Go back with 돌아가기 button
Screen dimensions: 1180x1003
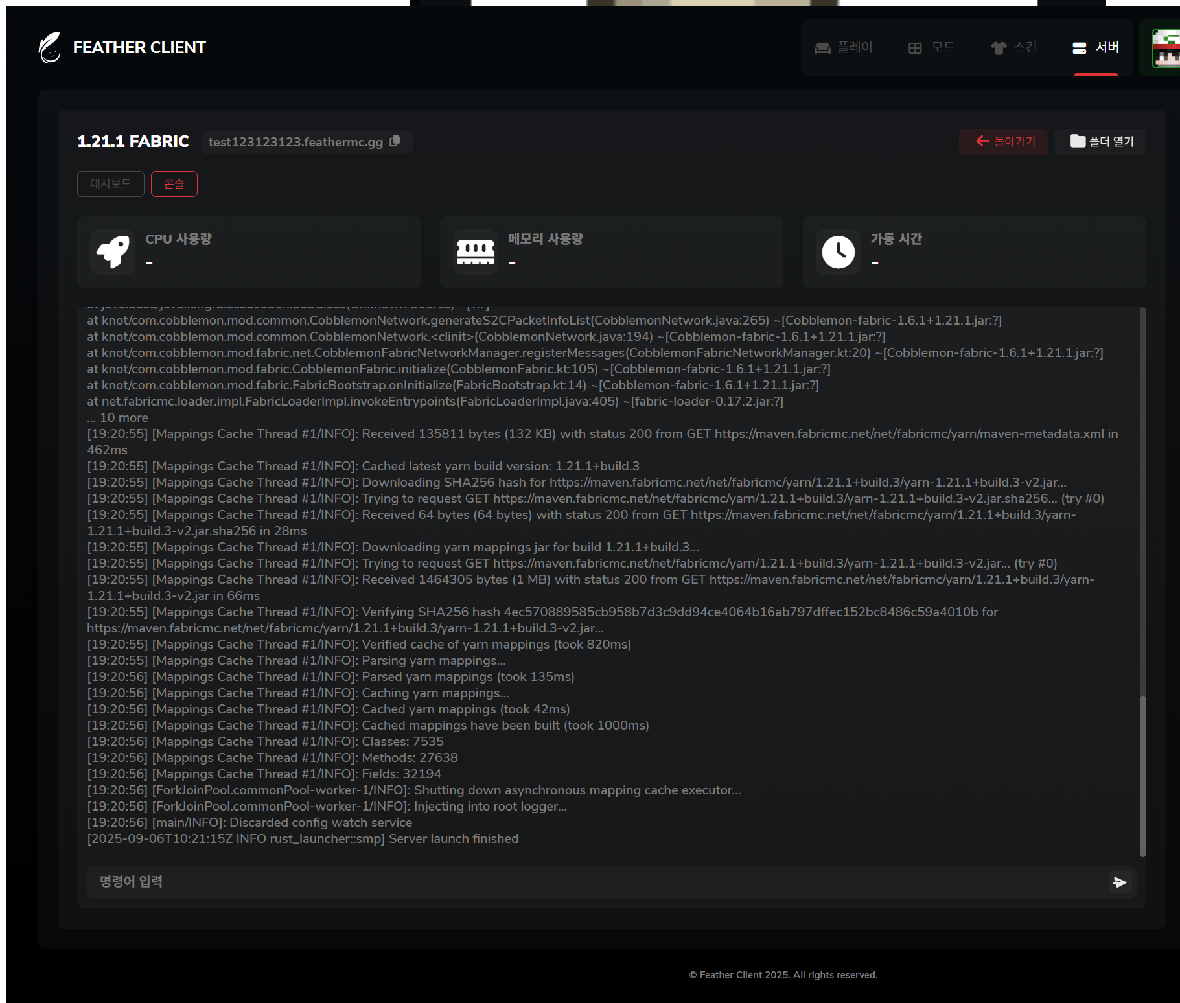1003,141
